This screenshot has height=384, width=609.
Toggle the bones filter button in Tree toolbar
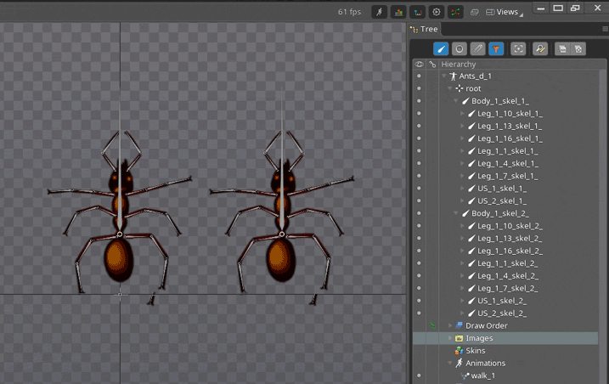click(441, 49)
